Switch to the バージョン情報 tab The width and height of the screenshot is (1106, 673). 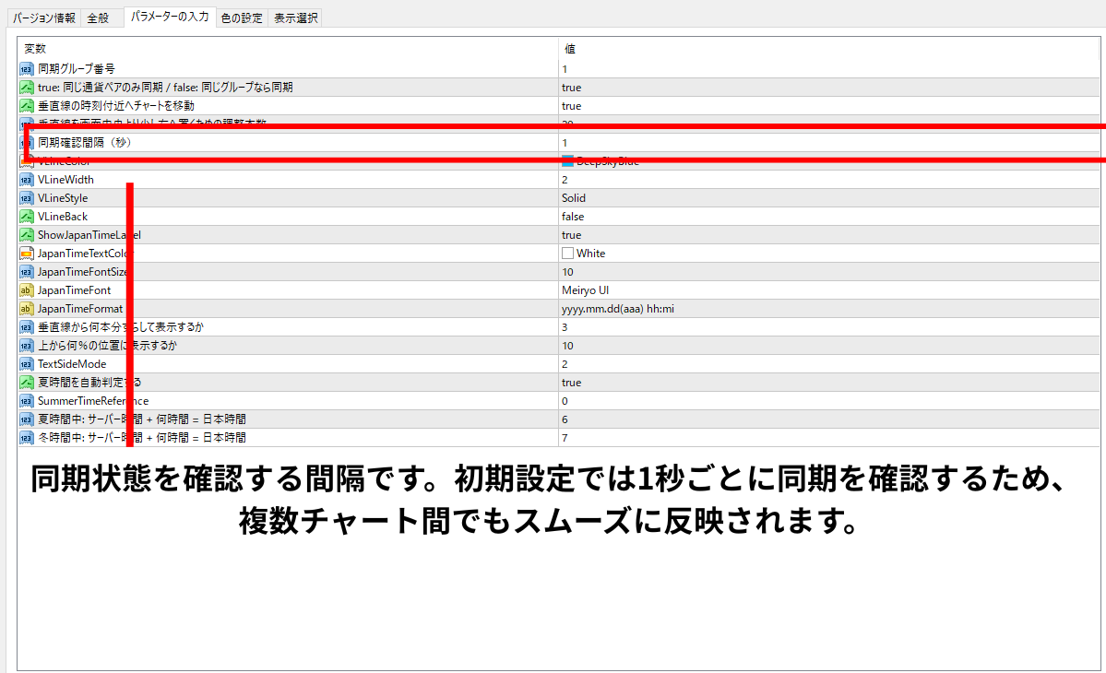pyautogui.click(x=44, y=18)
